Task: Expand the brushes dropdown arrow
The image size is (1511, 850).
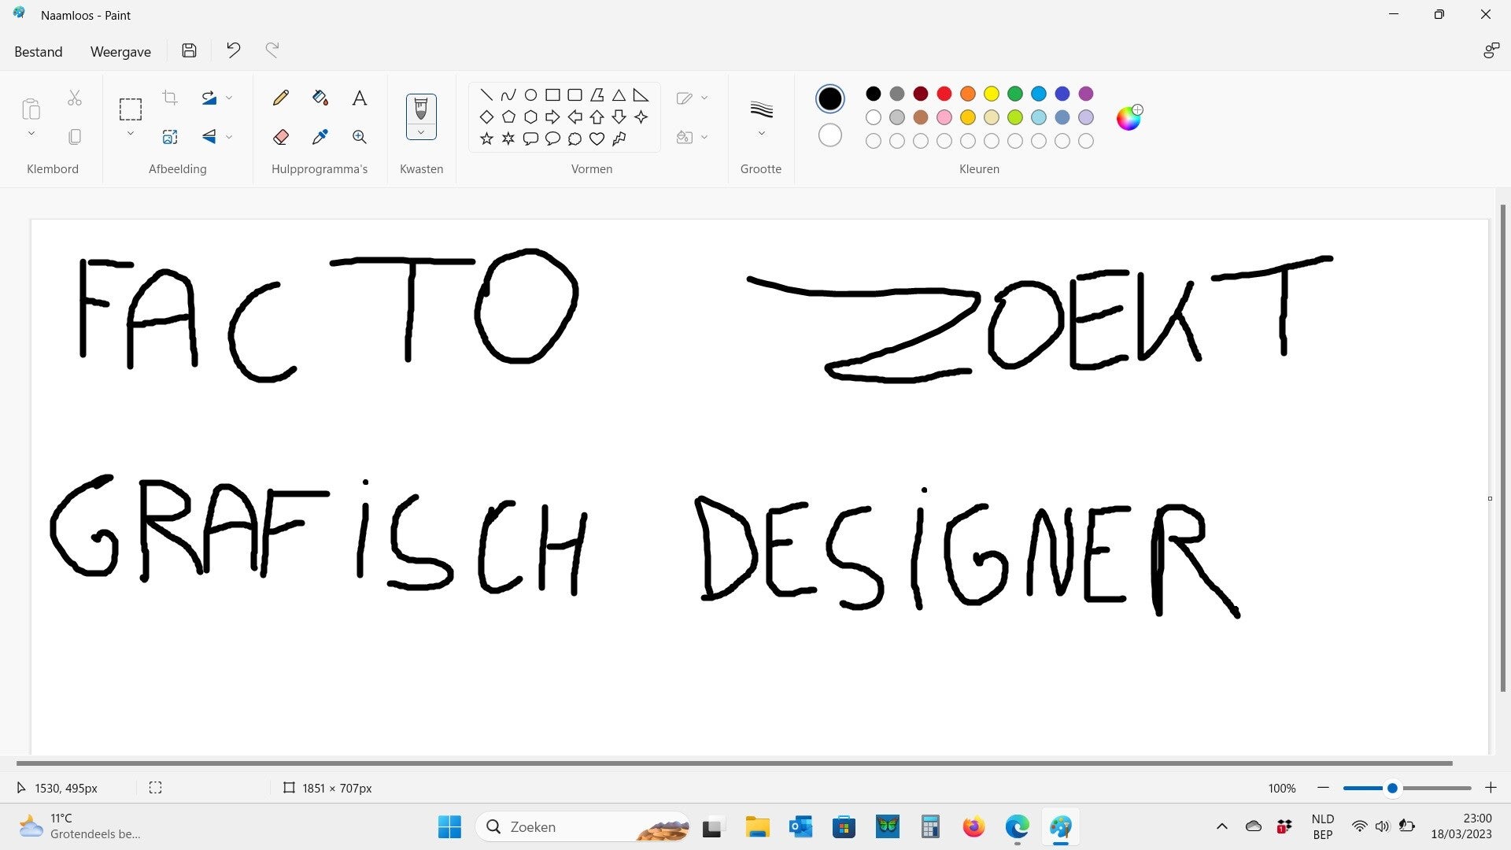Action: pyautogui.click(x=421, y=132)
